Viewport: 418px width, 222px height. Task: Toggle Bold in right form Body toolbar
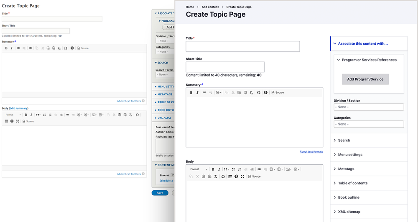coord(213,169)
